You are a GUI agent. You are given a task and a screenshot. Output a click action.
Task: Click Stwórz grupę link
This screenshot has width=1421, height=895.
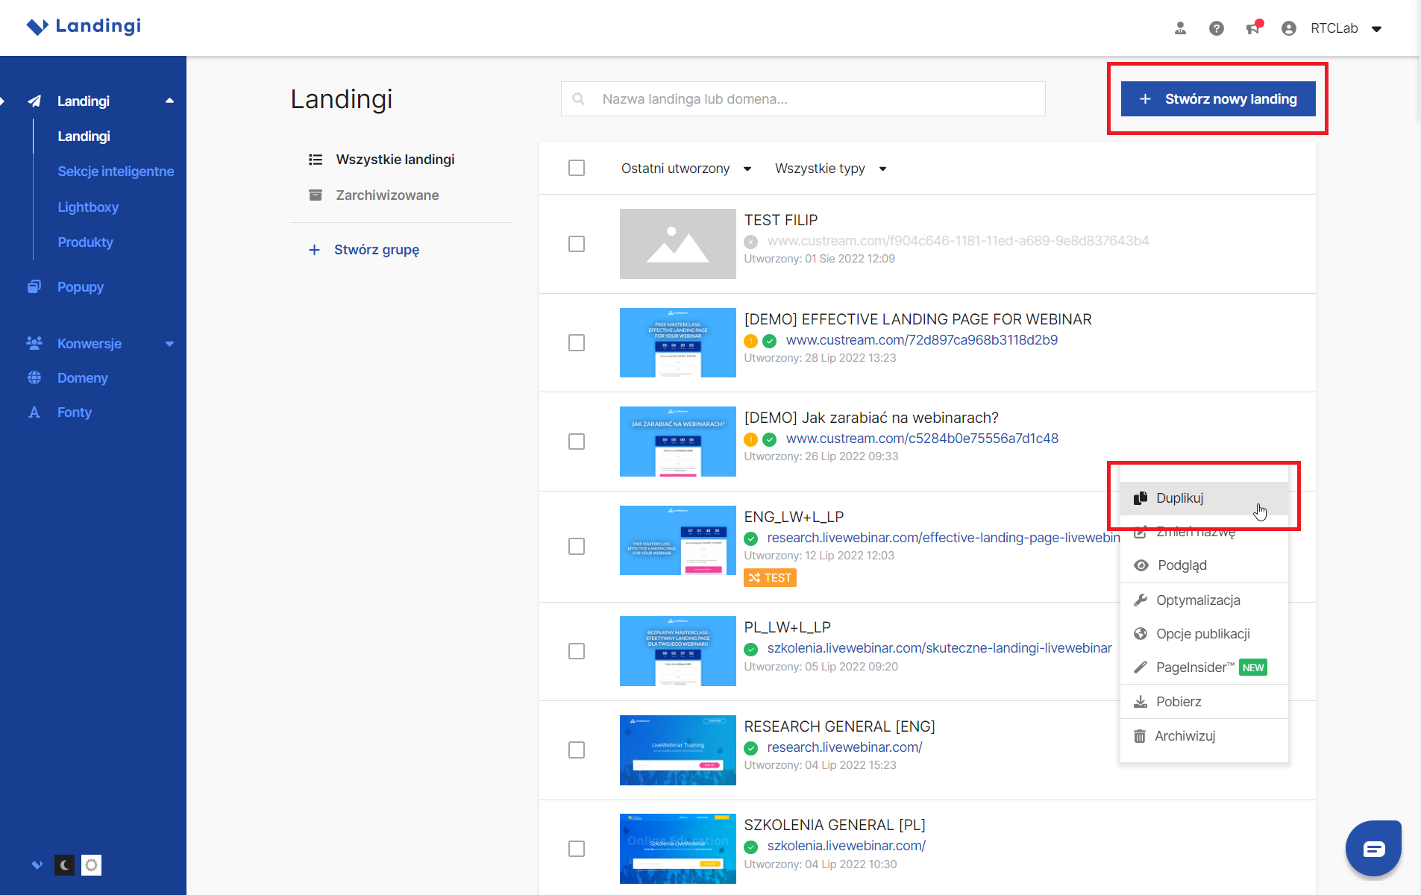(x=376, y=250)
